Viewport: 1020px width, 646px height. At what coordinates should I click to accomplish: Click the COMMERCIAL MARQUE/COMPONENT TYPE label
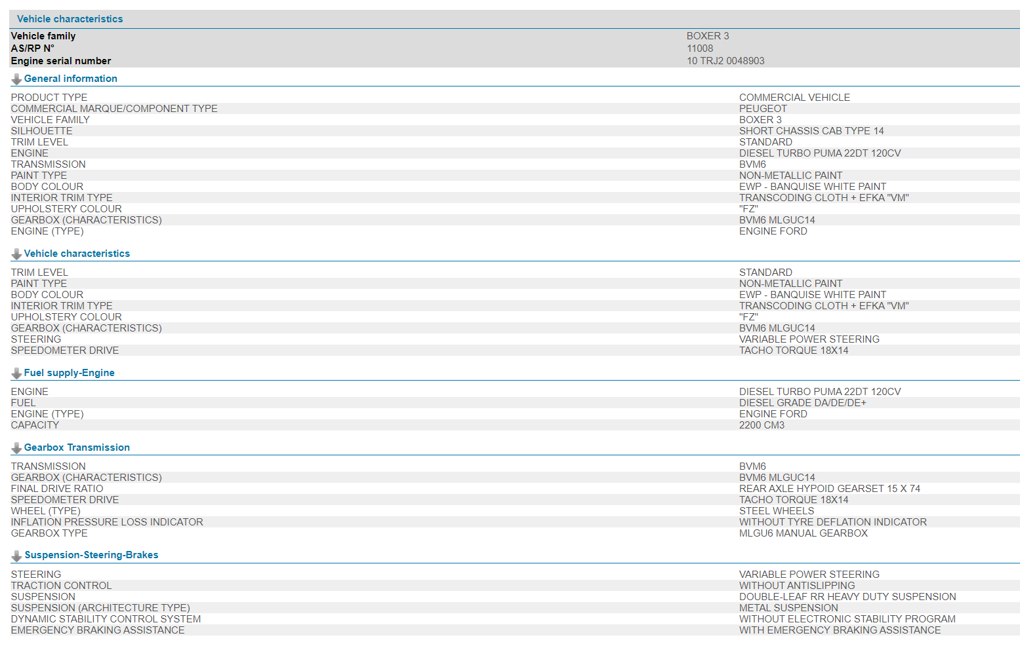pyautogui.click(x=114, y=109)
